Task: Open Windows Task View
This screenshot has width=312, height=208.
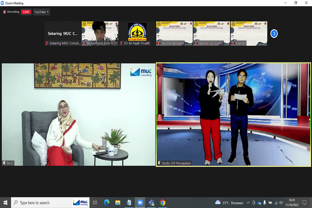Action: pos(95,203)
